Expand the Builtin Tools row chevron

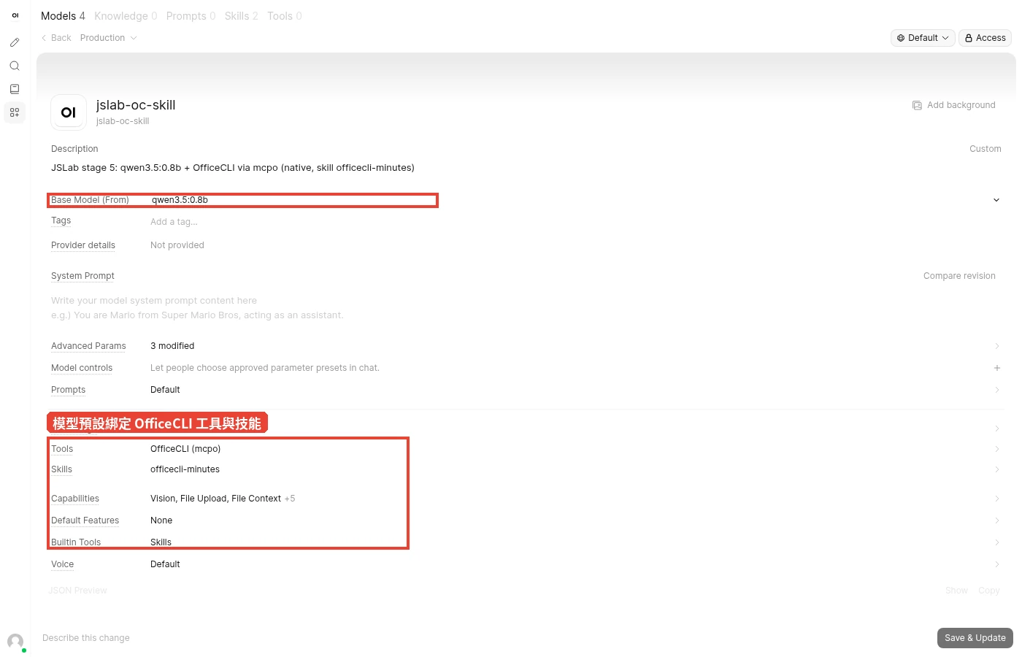click(x=997, y=542)
